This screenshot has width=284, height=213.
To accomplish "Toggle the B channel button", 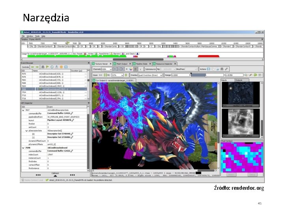I will pos(123,69).
